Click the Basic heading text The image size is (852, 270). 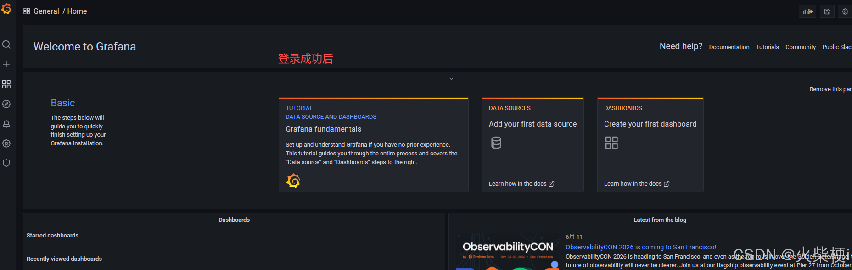coord(63,103)
